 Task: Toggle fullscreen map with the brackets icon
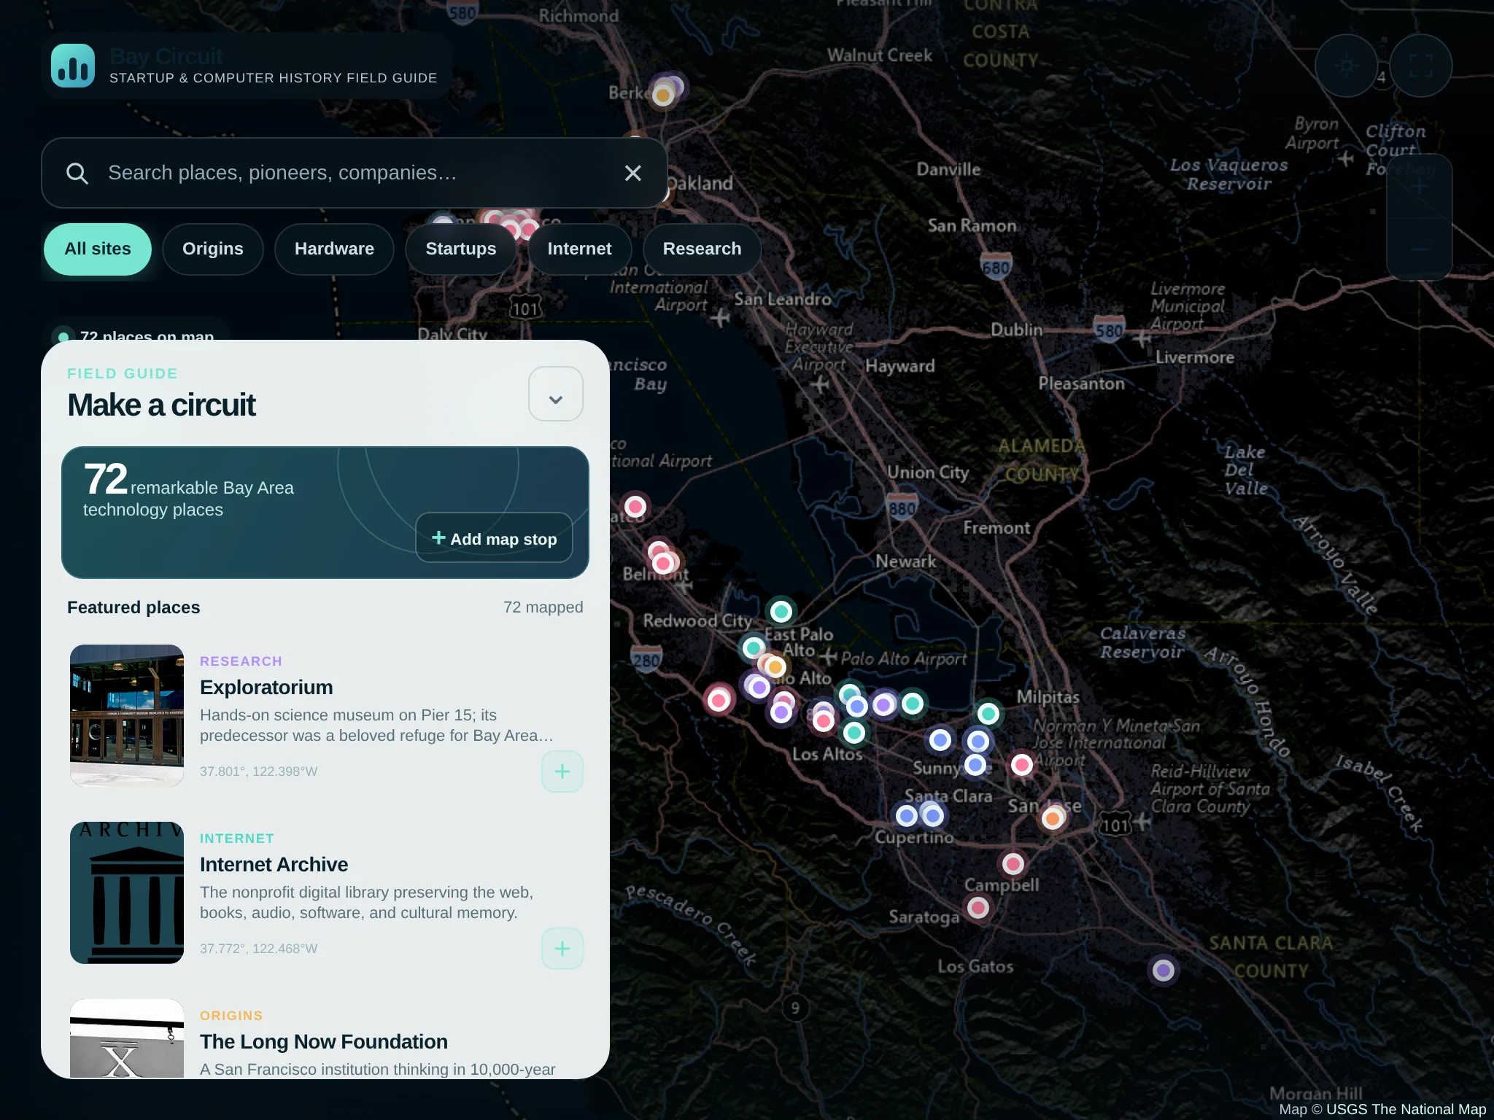tap(1420, 66)
